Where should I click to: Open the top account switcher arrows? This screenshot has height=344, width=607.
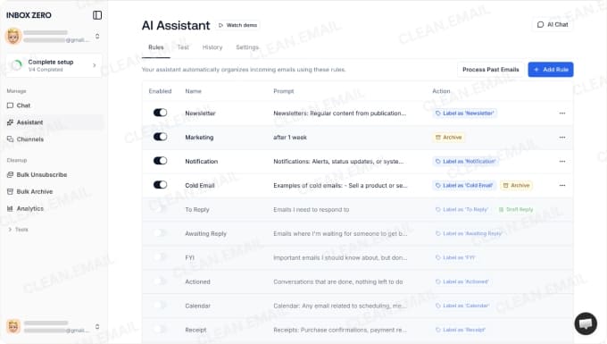[x=97, y=36]
